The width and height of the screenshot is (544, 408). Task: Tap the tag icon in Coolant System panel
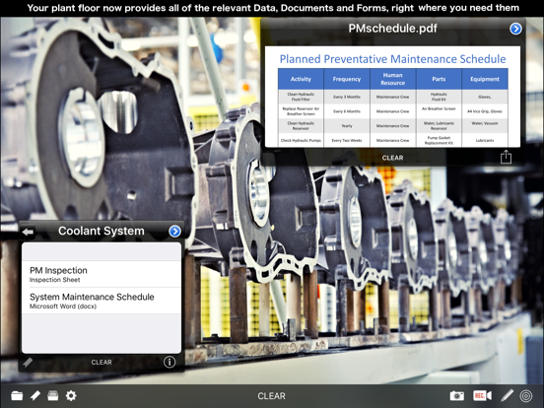28,363
